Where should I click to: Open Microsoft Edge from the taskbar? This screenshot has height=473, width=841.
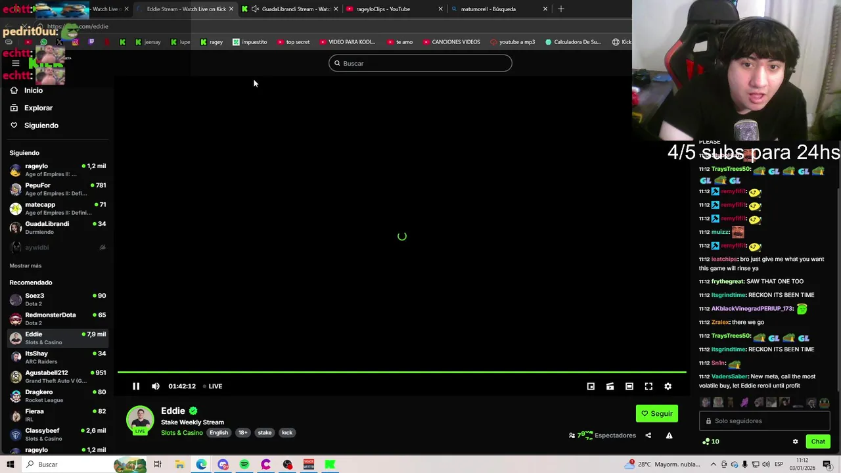click(x=201, y=464)
